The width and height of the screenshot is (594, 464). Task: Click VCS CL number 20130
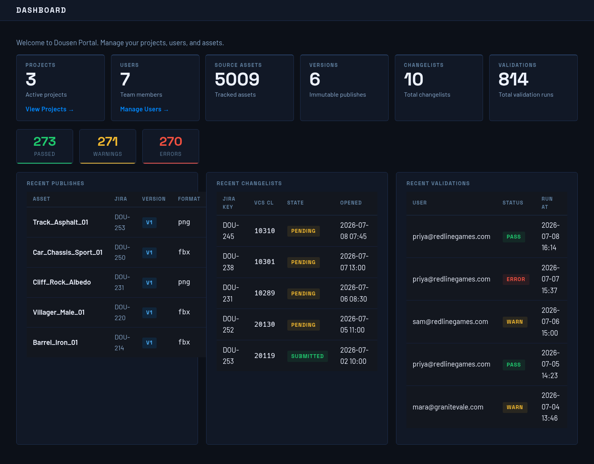(265, 324)
